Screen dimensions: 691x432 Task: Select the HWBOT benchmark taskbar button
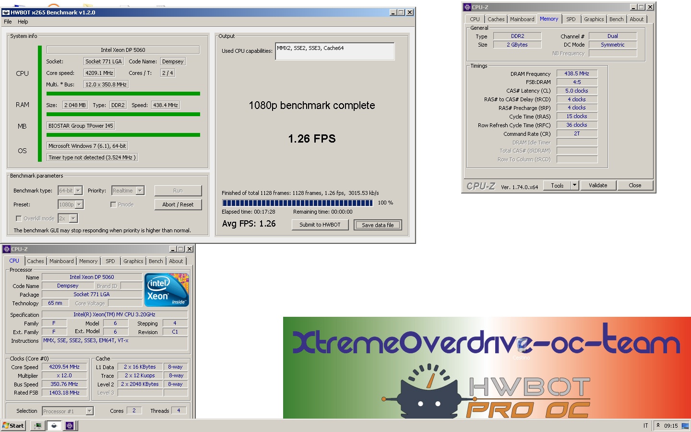click(54, 426)
